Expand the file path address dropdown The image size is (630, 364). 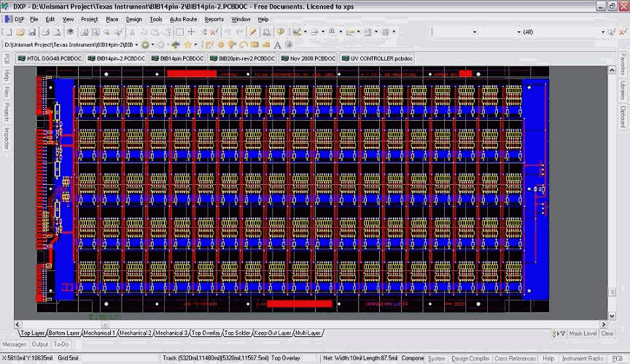point(138,45)
